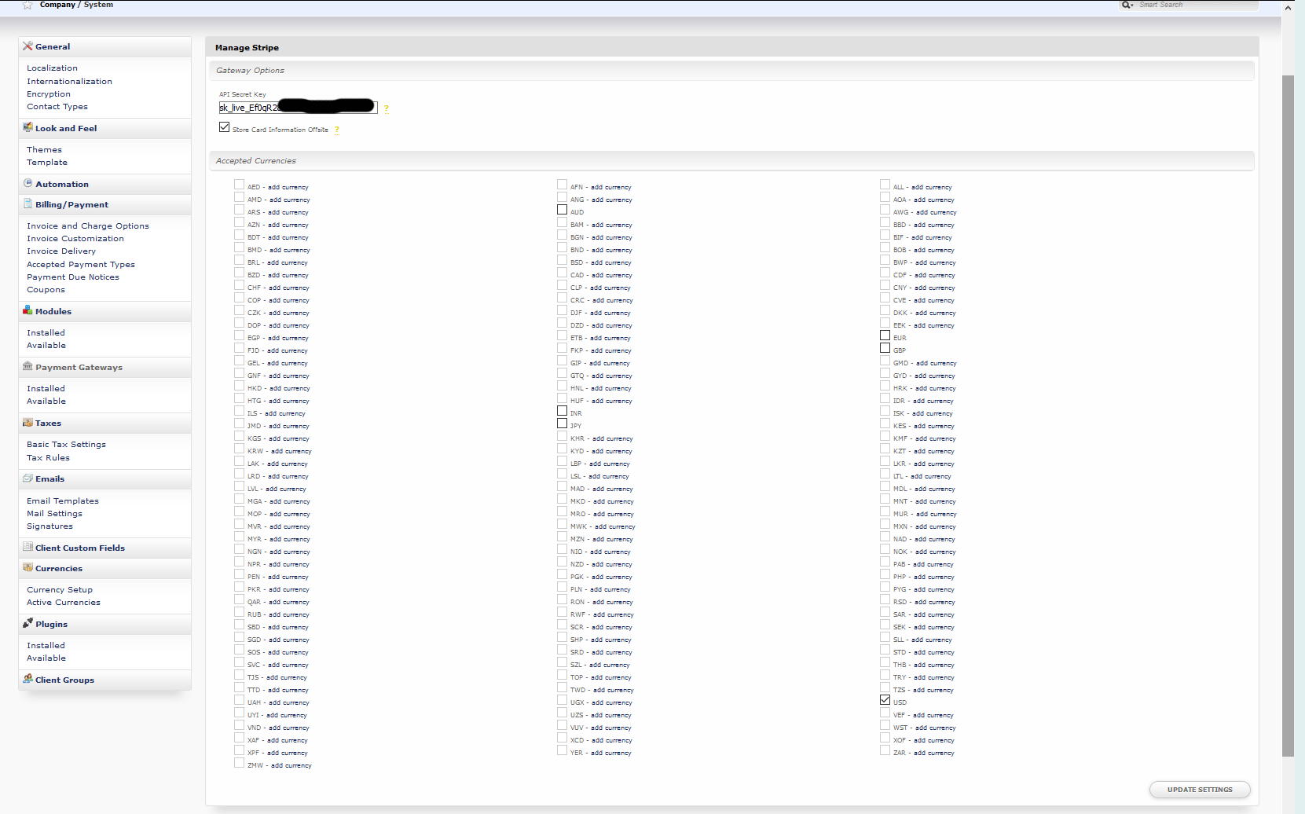Screen dimensions: 1305x814
Task: Enable the AUD currency checkbox
Action: (x=562, y=209)
